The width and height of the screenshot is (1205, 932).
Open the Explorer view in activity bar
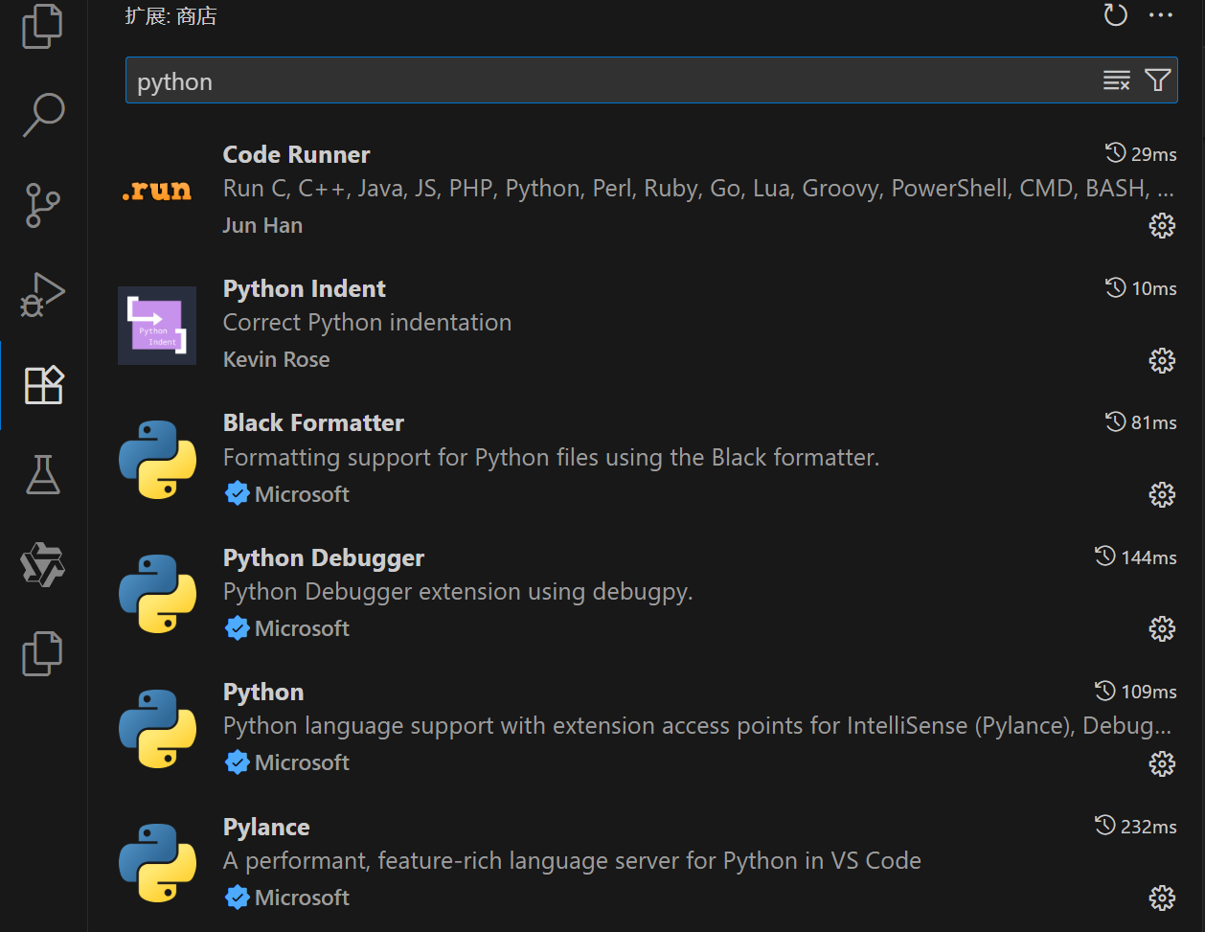[42, 25]
